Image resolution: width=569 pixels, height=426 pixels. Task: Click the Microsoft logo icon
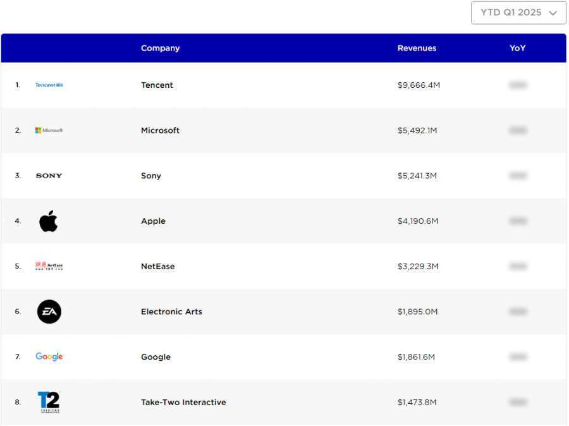(49, 130)
